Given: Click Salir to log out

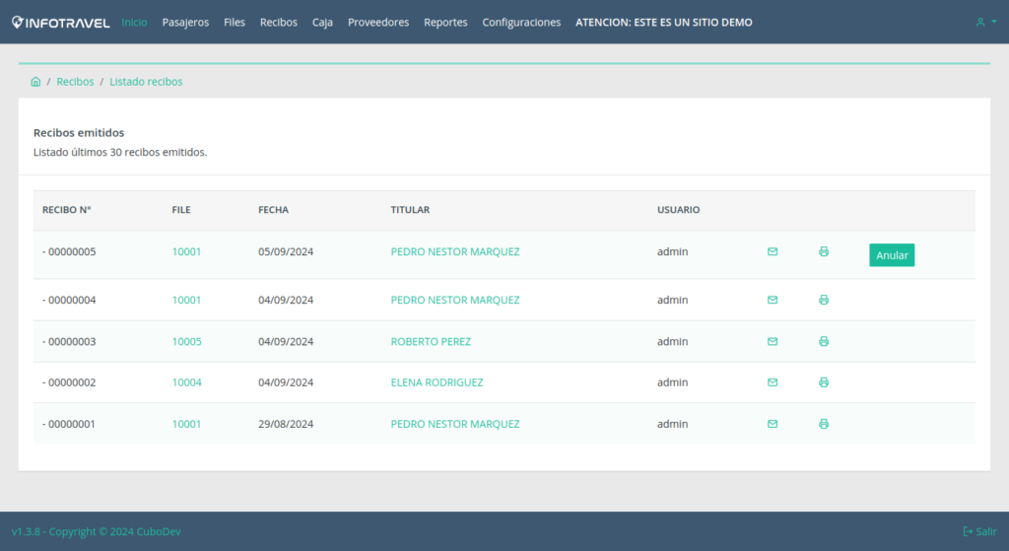Looking at the screenshot, I should [979, 531].
